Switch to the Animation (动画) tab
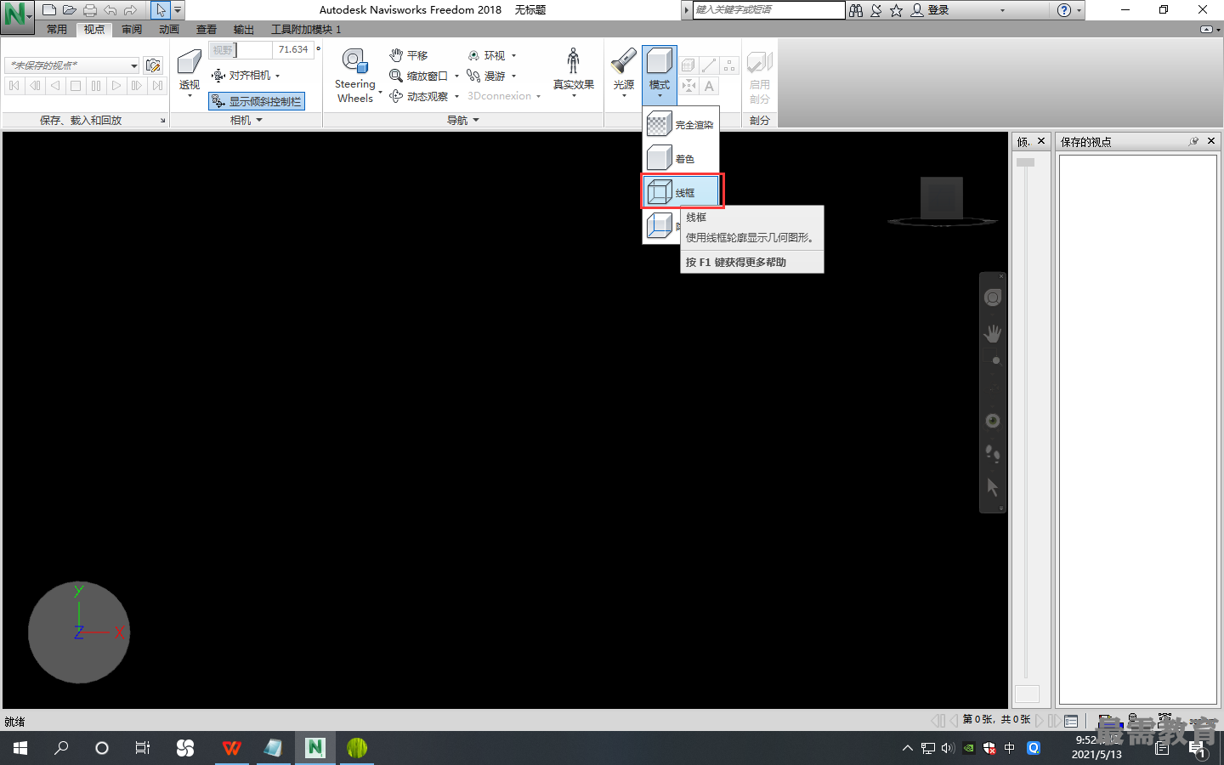 [169, 29]
